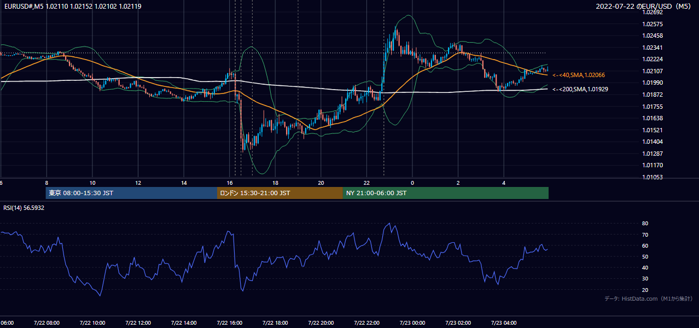The width and height of the screenshot is (699, 328).
Task: Click price axis label 1.01755
Action: pos(652,107)
